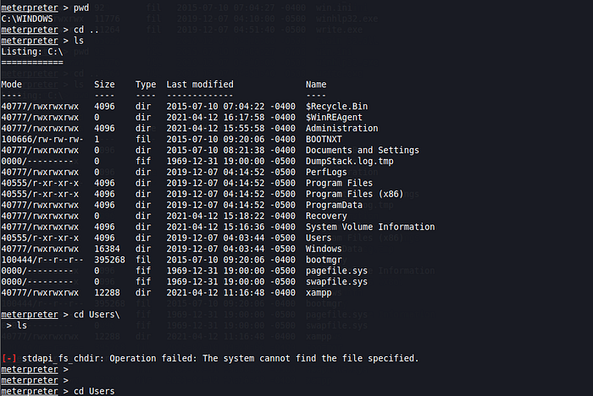The height and width of the screenshot is (396, 593).
Task: Click the Administration folder name
Action: pos(342,129)
